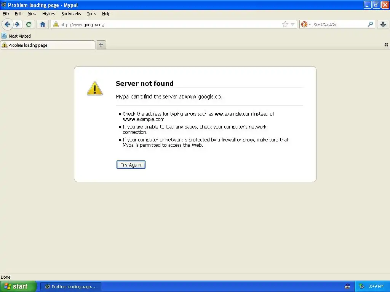Restore down the Mypal window
This screenshot has height=292, width=390.
pyautogui.click(x=376, y=5)
